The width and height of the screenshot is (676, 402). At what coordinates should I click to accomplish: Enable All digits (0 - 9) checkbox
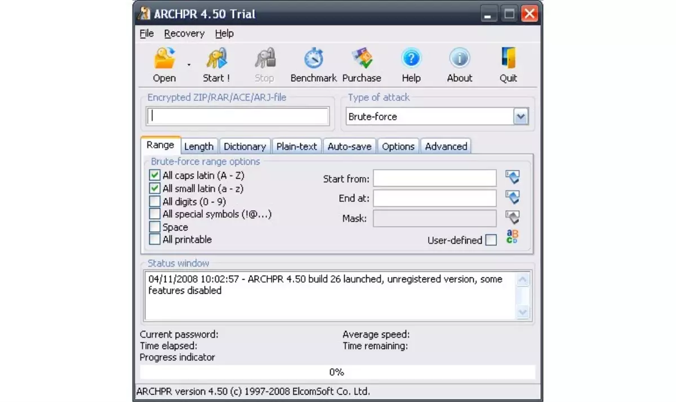(154, 201)
